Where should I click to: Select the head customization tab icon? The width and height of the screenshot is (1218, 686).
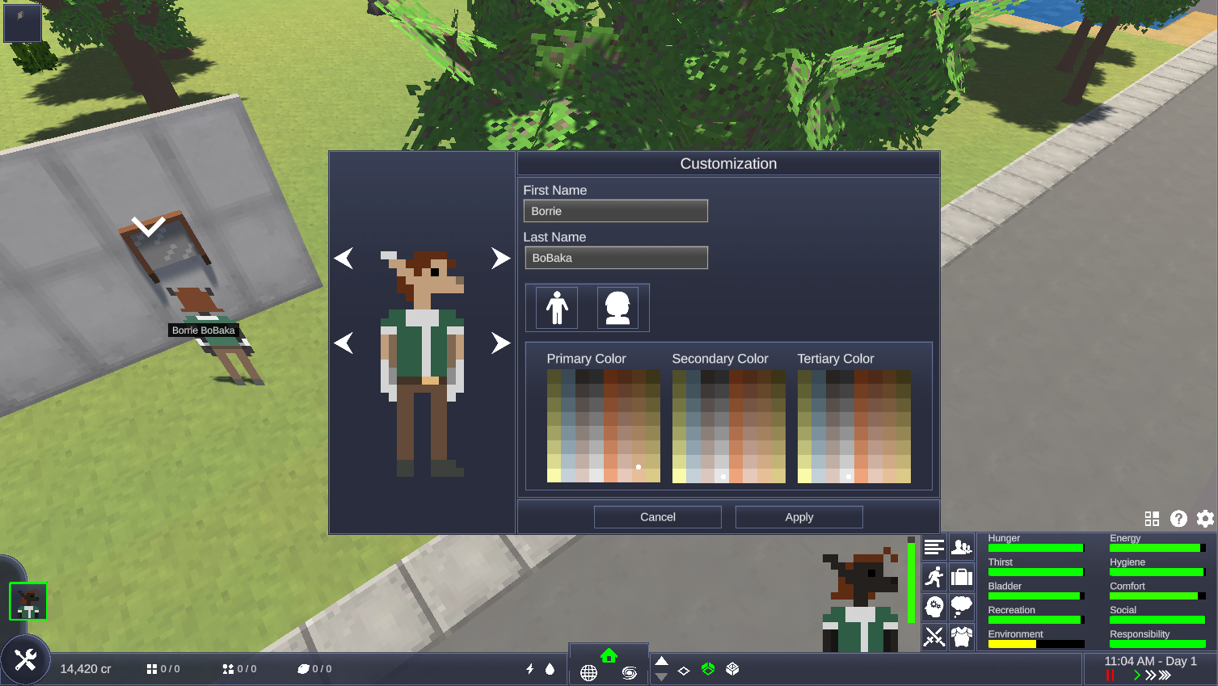(617, 307)
